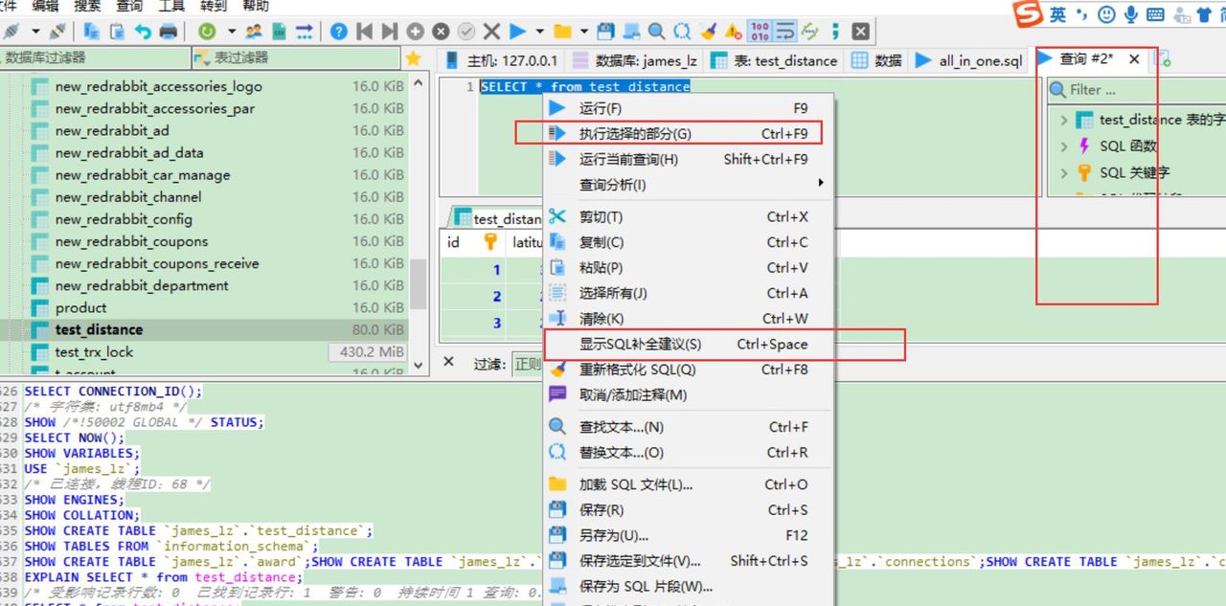
Task: Click the find text magnifier toolbar icon
Action: (x=656, y=32)
